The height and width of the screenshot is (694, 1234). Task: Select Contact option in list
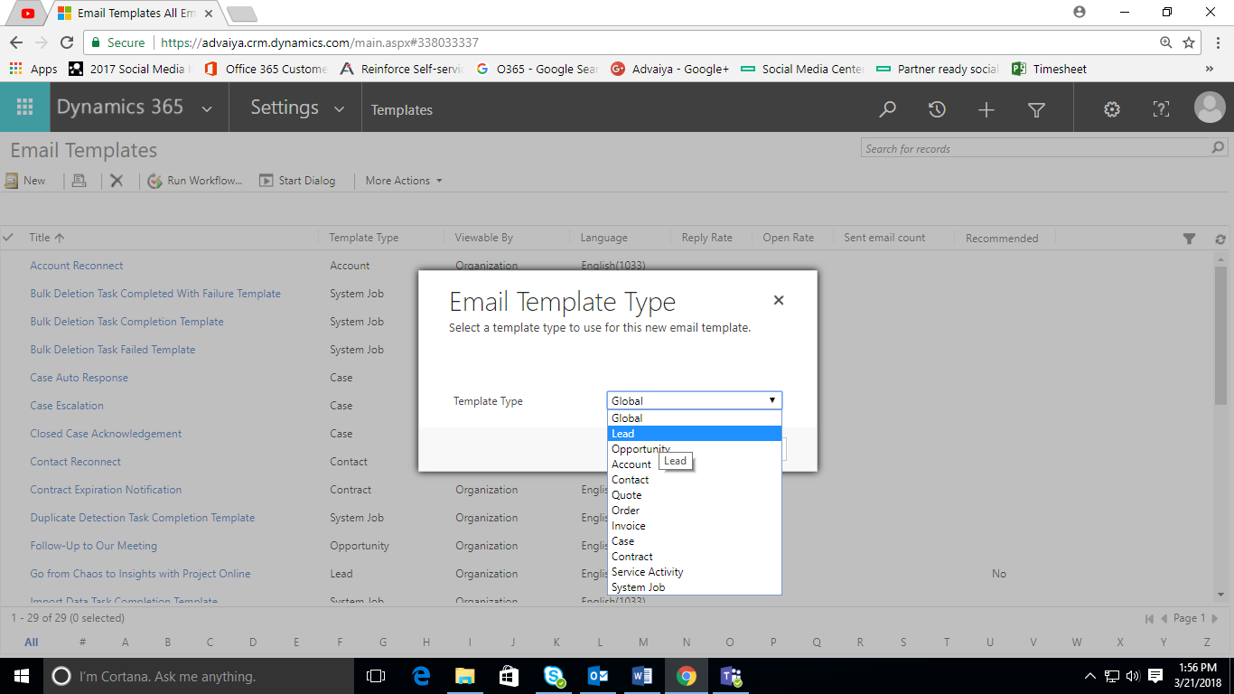tap(694, 480)
